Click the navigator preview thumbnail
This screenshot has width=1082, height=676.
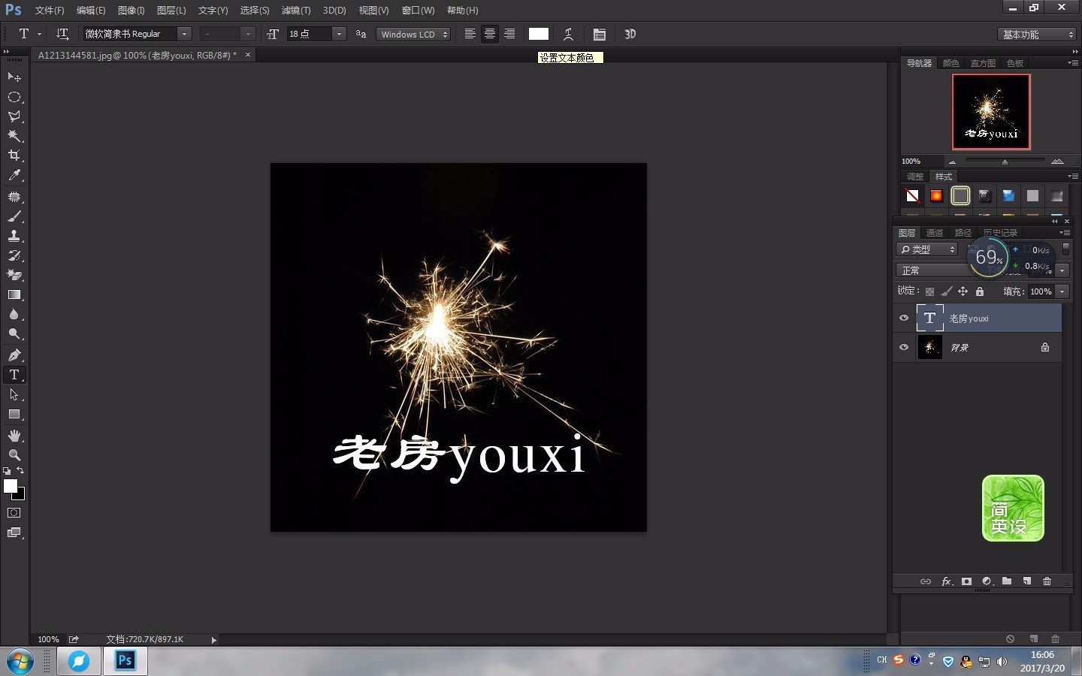click(x=991, y=112)
